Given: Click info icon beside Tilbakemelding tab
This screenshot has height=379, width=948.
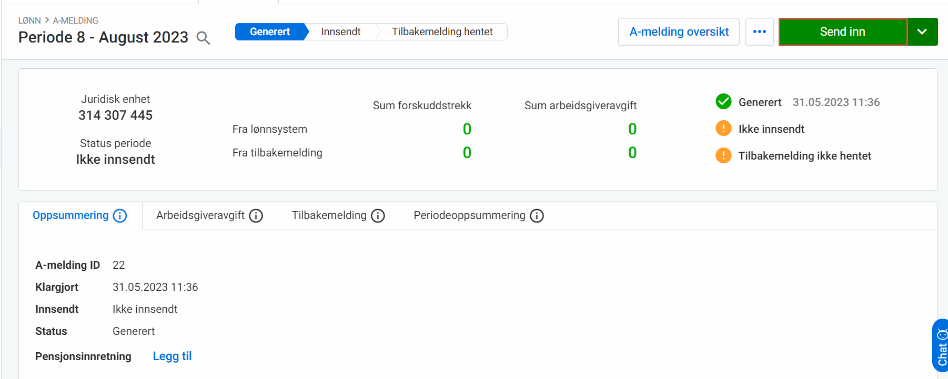Looking at the screenshot, I should 378,216.
